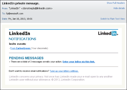The width and height of the screenshot is (127, 90).
Task: Open Tune up your letters settings link
Action: (64, 71)
